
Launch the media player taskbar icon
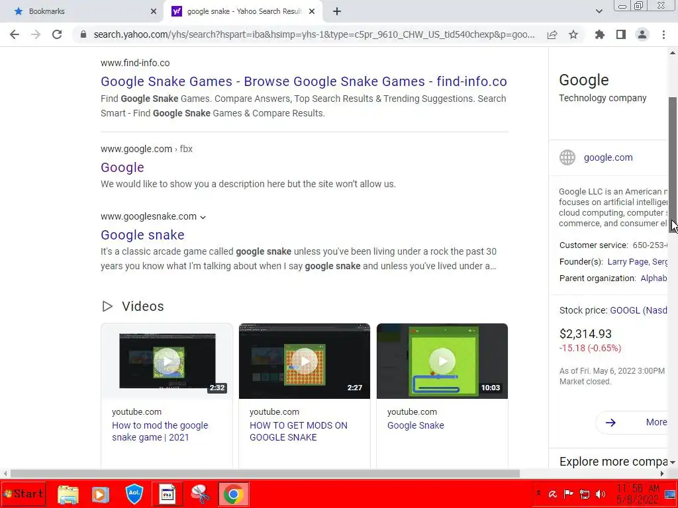click(x=101, y=494)
